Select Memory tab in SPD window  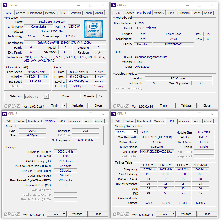tap(159, 121)
